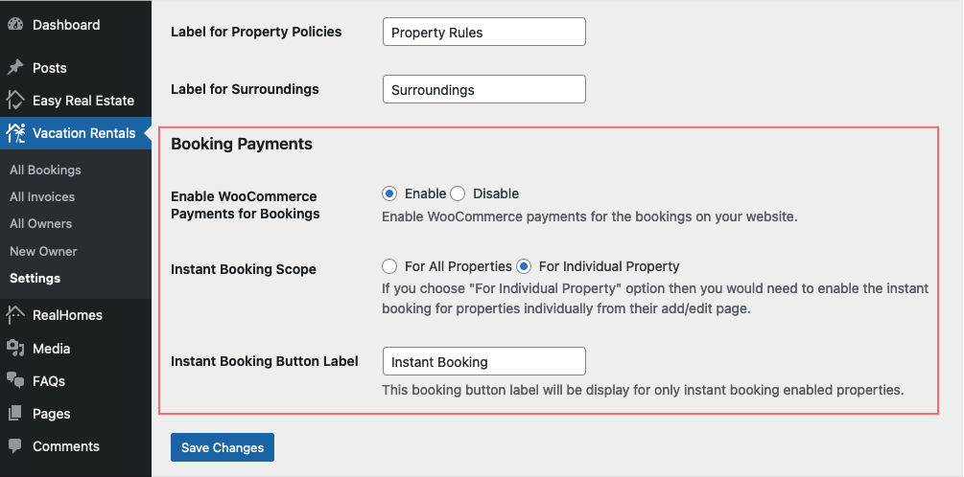Open All Invoices submenu item
Viewport: 964px width, 477px height.
point(42,197)
